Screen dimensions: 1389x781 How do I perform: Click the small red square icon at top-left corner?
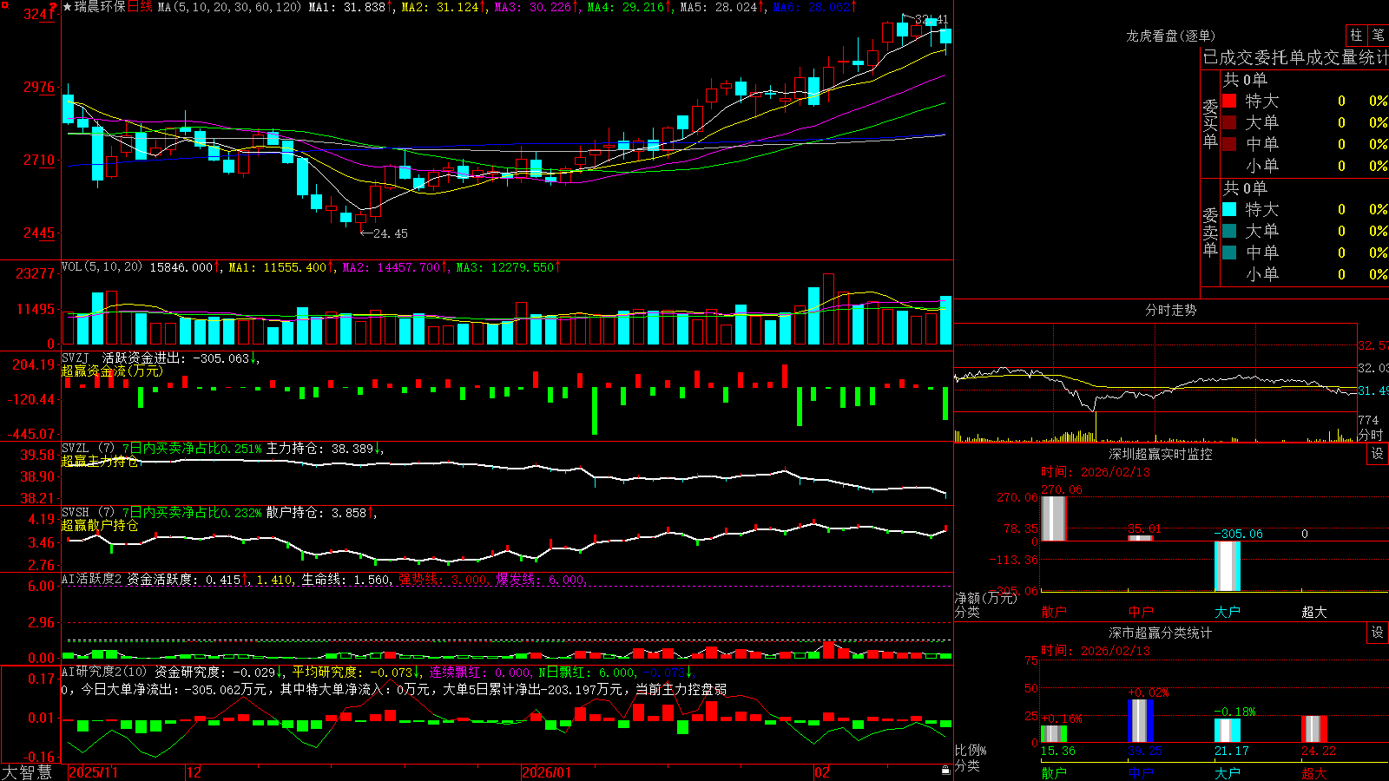tap(3, 3)
